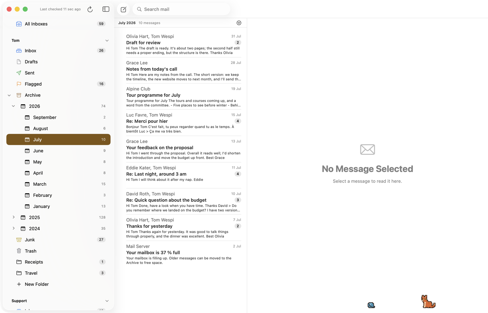The width and height of the screenshot is (488, 313).
Task: Open Tom's Inbox folder
Action: coord(59,51)
